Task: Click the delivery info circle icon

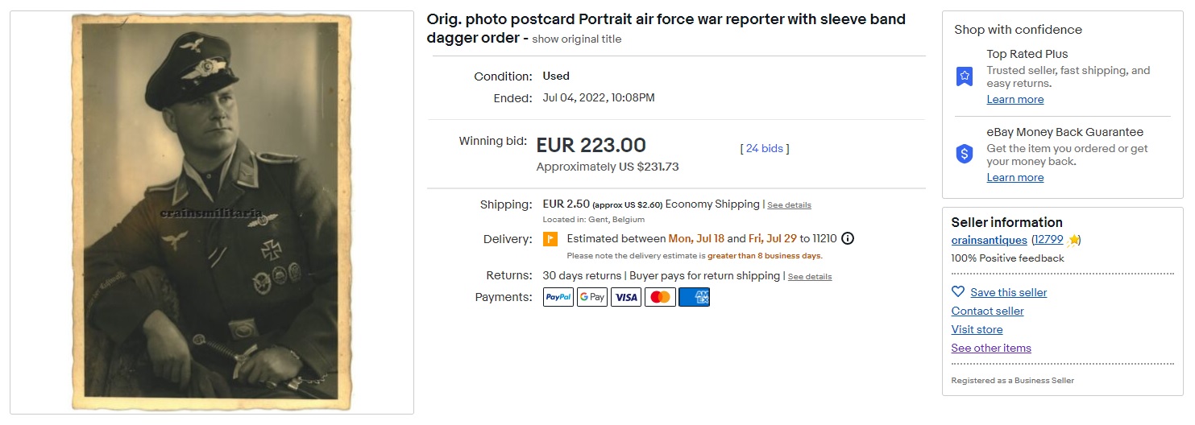Action: click(848, 238)
